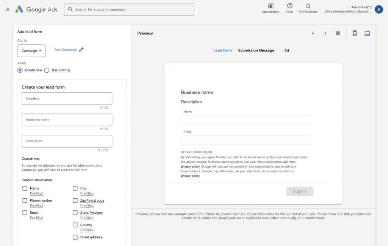
Task: Tick the Email checkbox in Contact information
Action: [x=25, y=213]
